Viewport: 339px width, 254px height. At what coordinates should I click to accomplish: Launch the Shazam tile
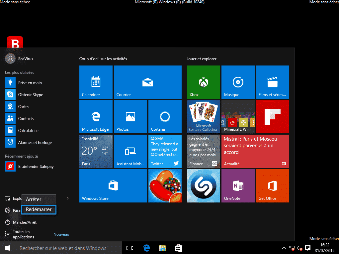(x=203, y=186)
